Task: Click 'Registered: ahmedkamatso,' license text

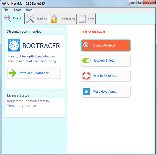Action: click(29, 101)
